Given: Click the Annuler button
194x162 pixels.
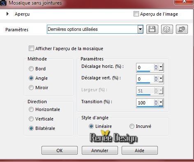Looking at the screenshot, I should coord(100,150).
